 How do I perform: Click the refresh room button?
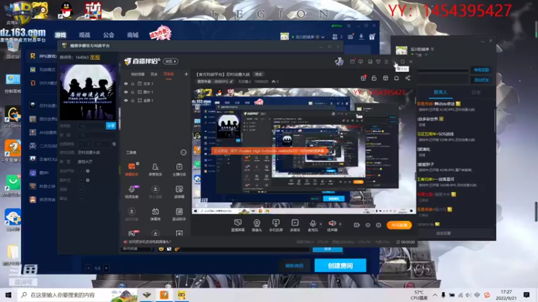pyautogui.click(x=294, y=266)
